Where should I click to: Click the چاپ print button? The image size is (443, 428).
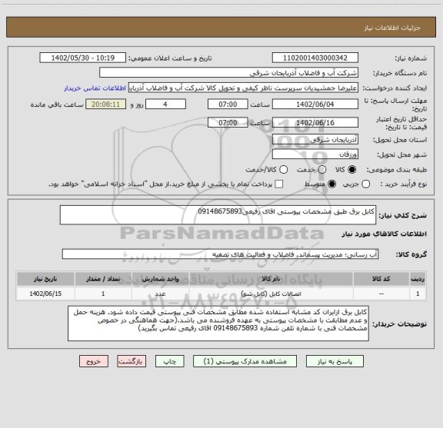(169, 361)
